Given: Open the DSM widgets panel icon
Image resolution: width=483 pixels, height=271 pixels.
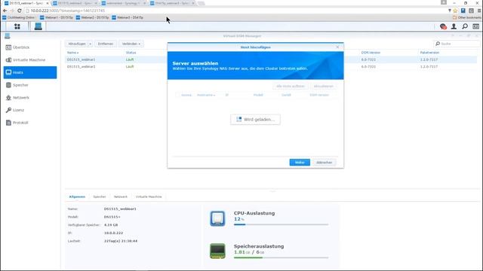Looking at the screenshot, I should (476, 27).
